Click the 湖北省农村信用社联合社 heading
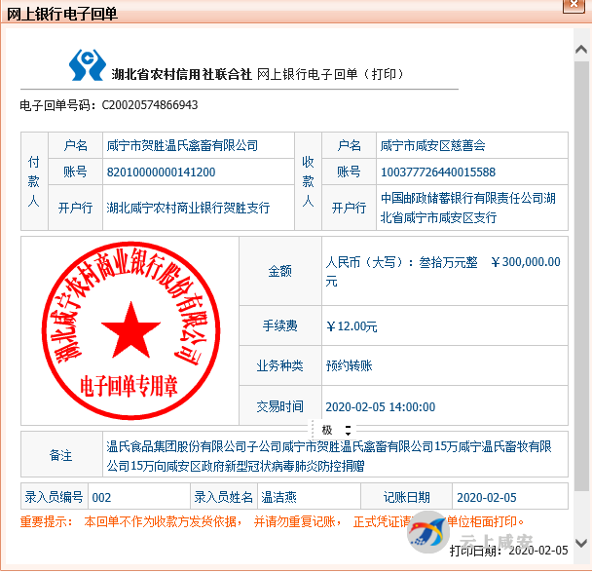Screen dimensions: 592x573 [x=181, y=74]
